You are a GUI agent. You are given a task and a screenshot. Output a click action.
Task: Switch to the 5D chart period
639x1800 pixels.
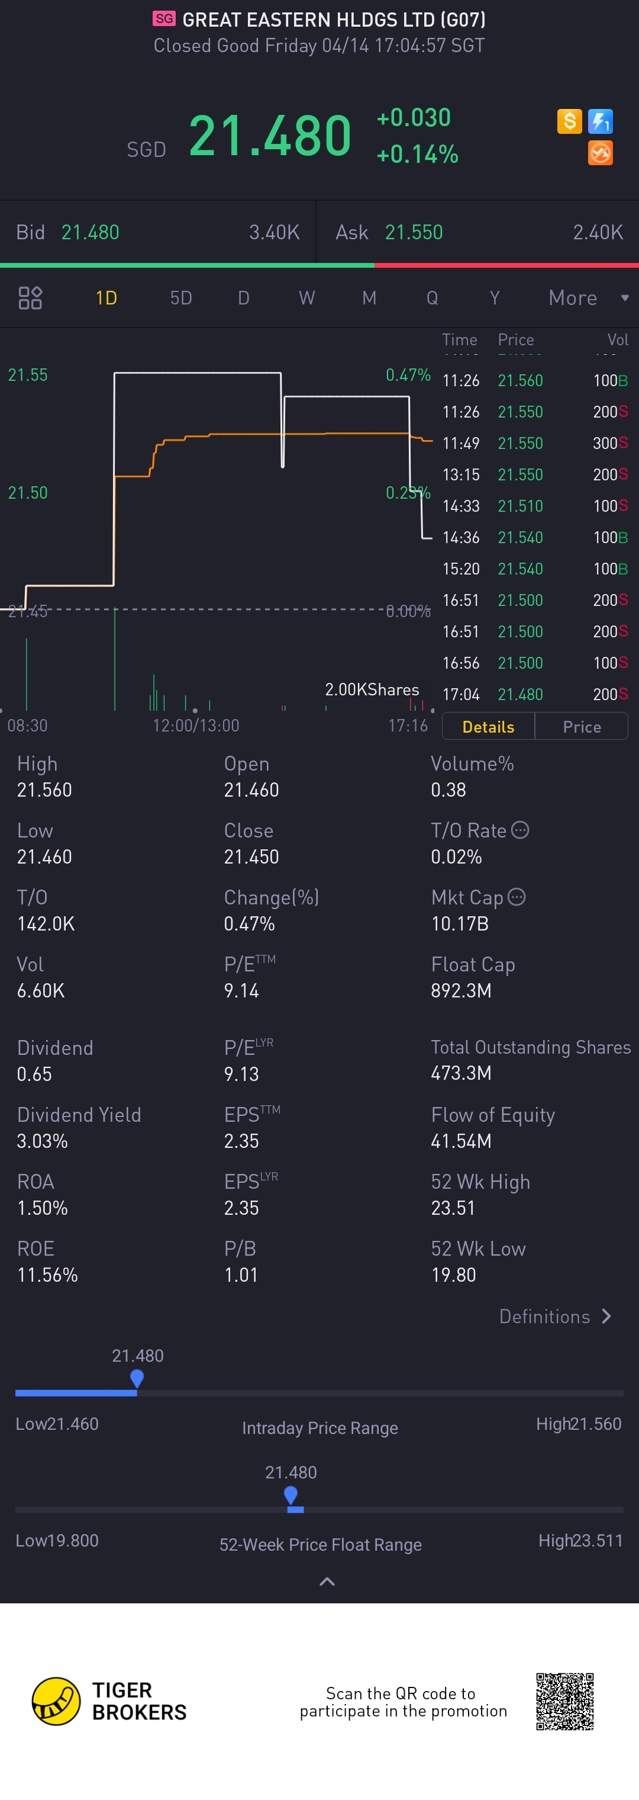[x=181, y=298]
